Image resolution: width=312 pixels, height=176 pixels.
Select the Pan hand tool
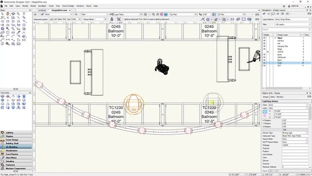(x=8, y=14)
